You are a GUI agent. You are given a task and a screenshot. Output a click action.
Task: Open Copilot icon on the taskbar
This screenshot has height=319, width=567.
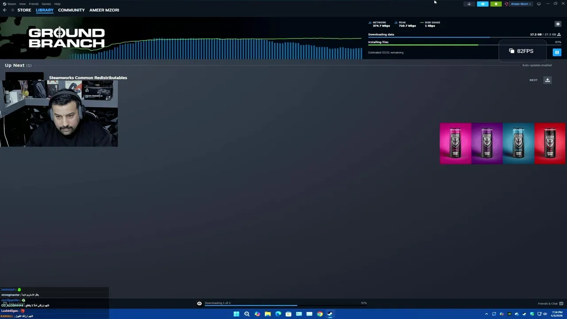click(x=257, y=314)
